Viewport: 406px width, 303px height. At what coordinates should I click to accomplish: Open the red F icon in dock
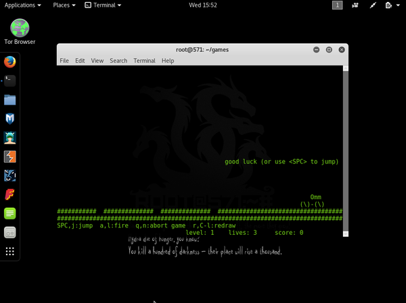(x=10, y=194)
